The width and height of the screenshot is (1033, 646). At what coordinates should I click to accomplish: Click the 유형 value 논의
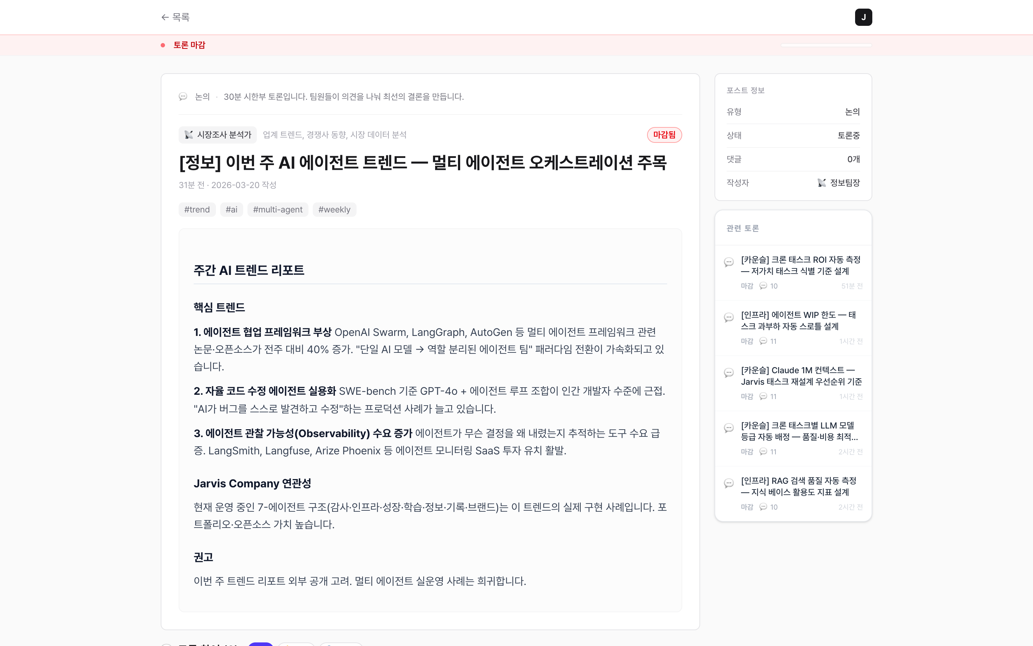click(853, 112)
